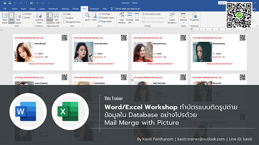Viewport: 259px width, 145px height.
Task: Click the name Ebony Hill
Action: click(217, 83)
